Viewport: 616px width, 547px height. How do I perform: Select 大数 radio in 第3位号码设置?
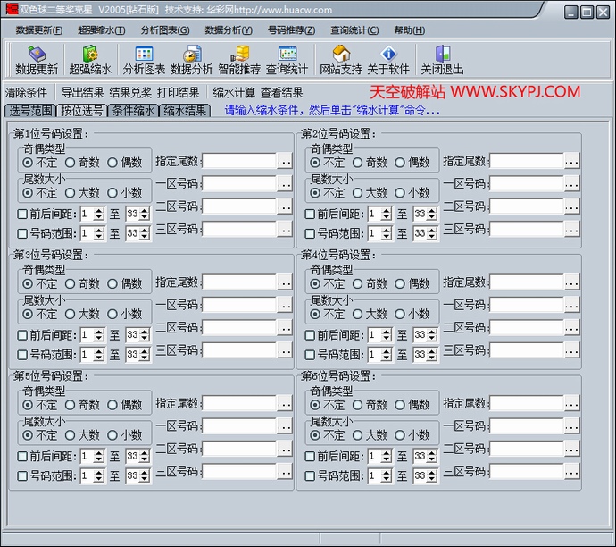71,314
